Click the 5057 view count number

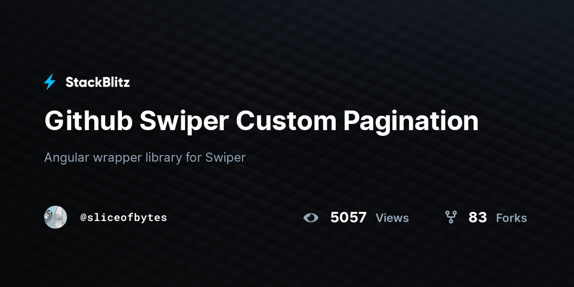pos(348,218)
